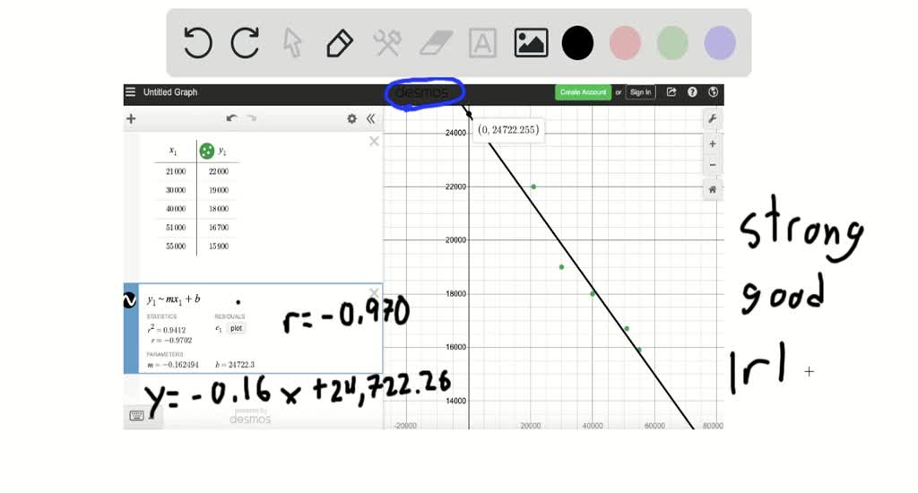Open the on-screen keypad keyboard icon
The height and width of the screenshot is (493, 918).
tap(136, 416)
